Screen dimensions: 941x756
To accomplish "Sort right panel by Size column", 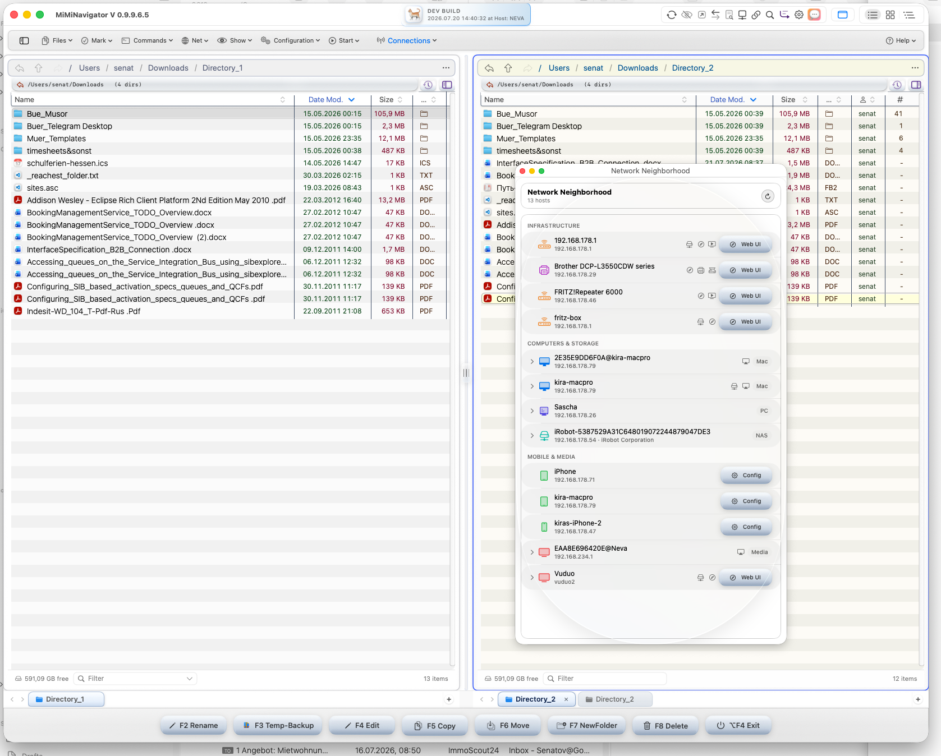I will (795, 99).
